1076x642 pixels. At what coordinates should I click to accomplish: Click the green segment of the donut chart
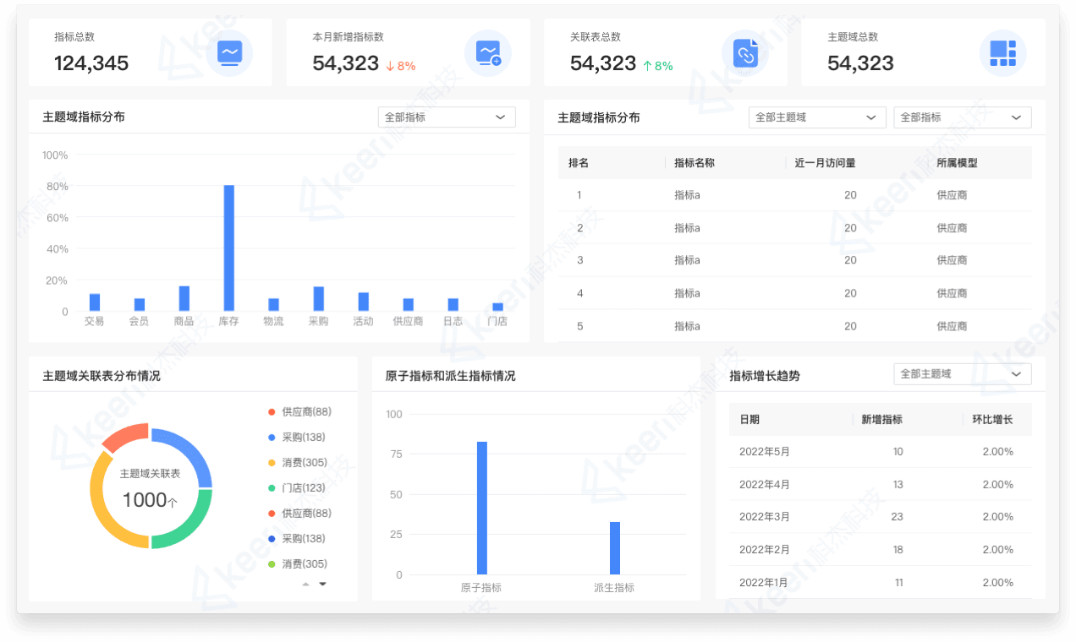point(184,520)
